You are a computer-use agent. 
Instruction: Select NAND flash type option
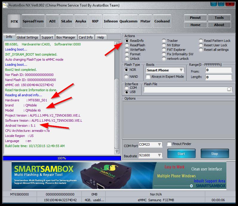(126, 77)
